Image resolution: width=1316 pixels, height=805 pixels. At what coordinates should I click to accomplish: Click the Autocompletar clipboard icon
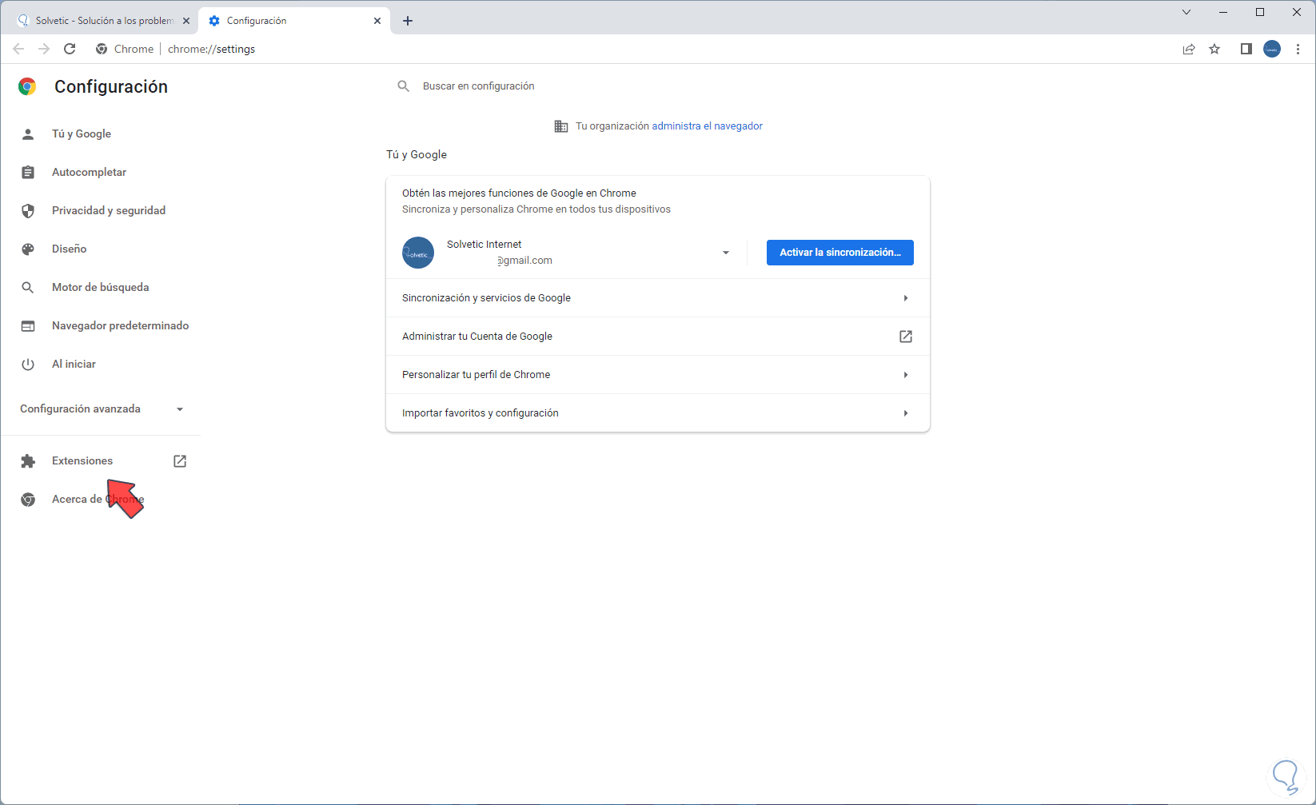tap(28, 172)
